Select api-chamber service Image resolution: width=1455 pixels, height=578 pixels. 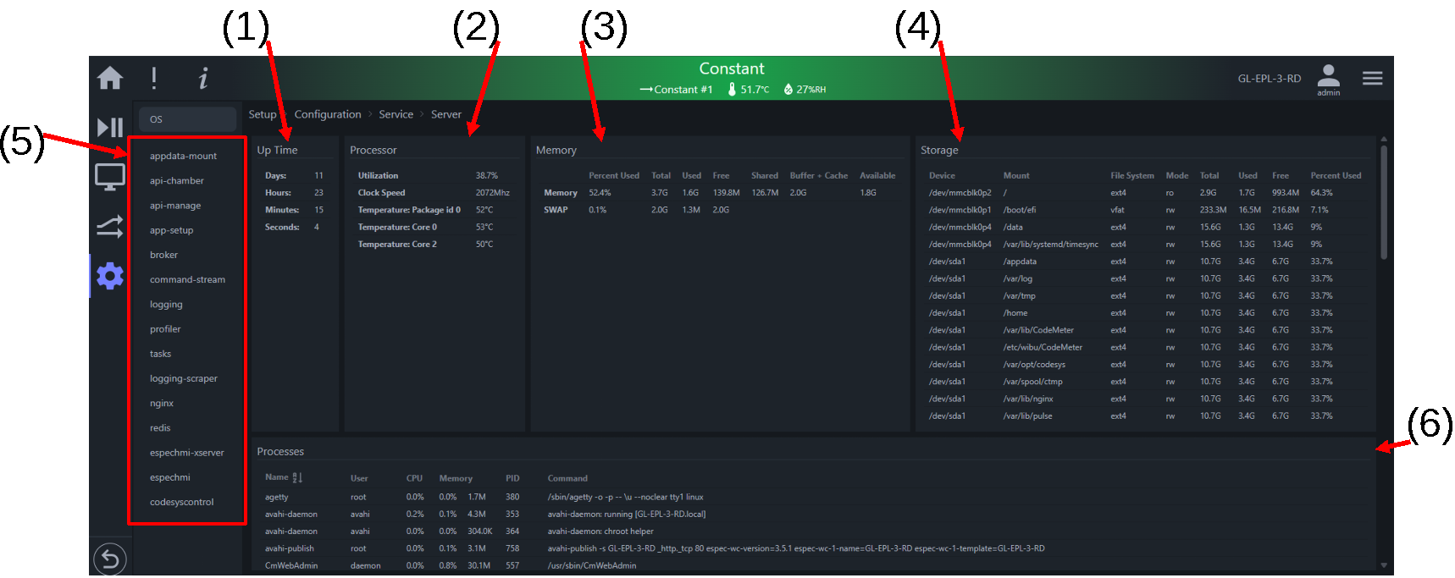(x=177, y=180)
